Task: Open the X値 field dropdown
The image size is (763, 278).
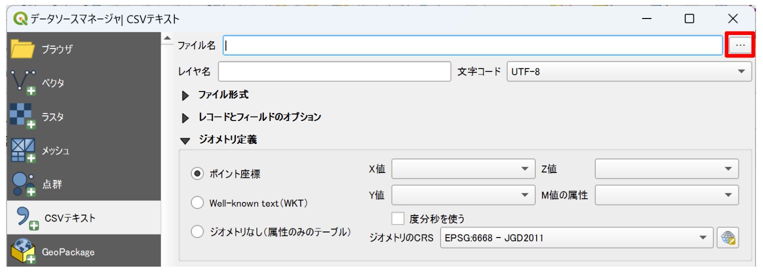Action: pos(463,169)
